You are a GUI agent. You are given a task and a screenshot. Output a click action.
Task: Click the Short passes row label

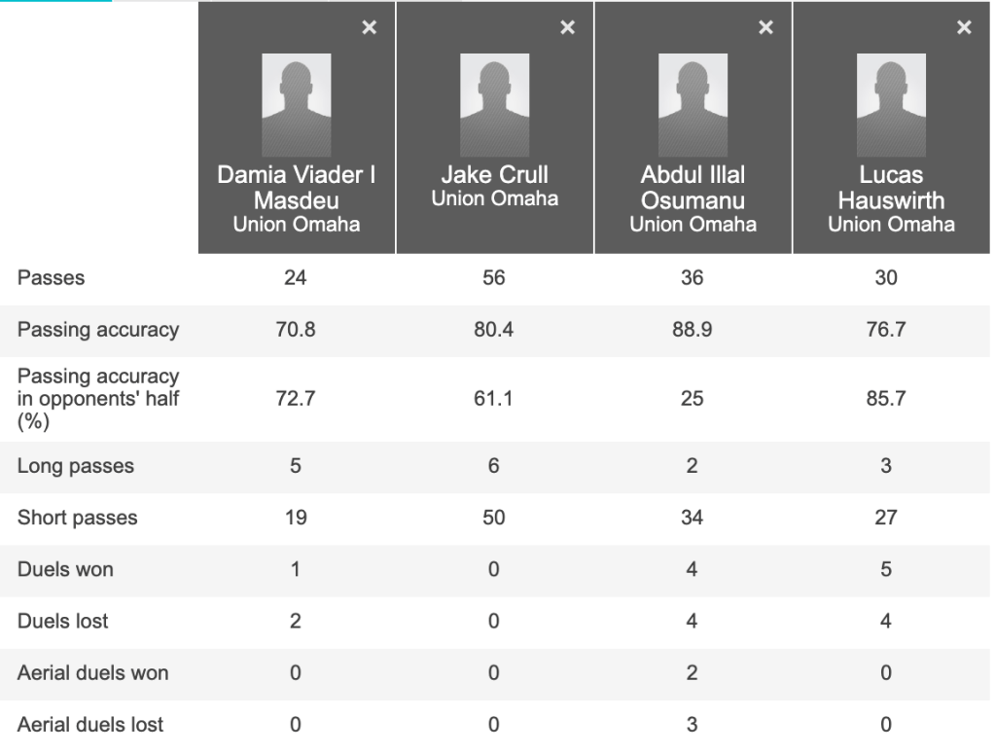pyautogui.click(x=77, y=518)
